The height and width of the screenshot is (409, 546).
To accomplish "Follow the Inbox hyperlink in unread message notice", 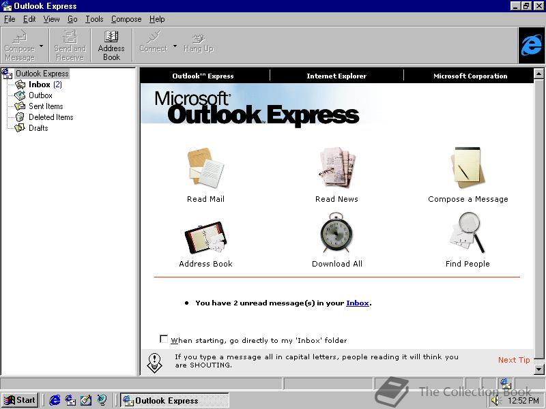I will [357, 303].
